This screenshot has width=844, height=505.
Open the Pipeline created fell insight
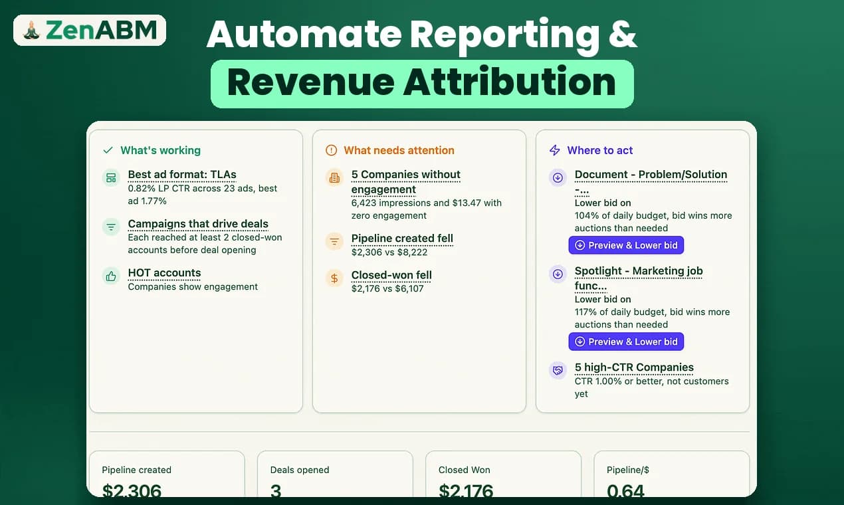[x=402, y=239]
